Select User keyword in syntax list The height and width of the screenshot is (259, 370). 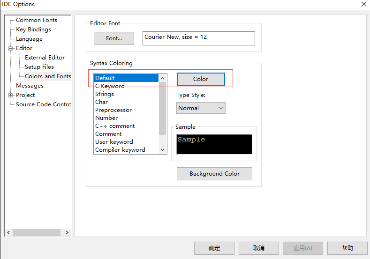click(126, 142)
